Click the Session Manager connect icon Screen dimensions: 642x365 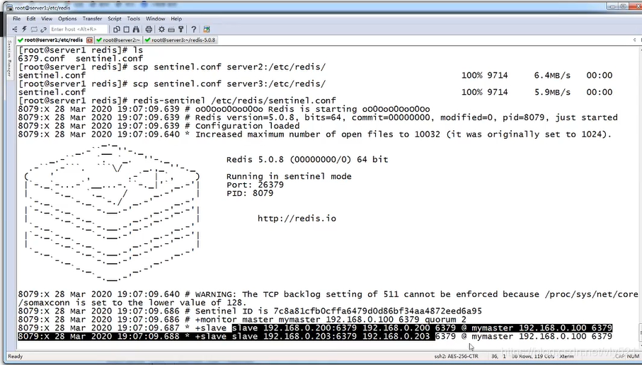coord(15,29)
